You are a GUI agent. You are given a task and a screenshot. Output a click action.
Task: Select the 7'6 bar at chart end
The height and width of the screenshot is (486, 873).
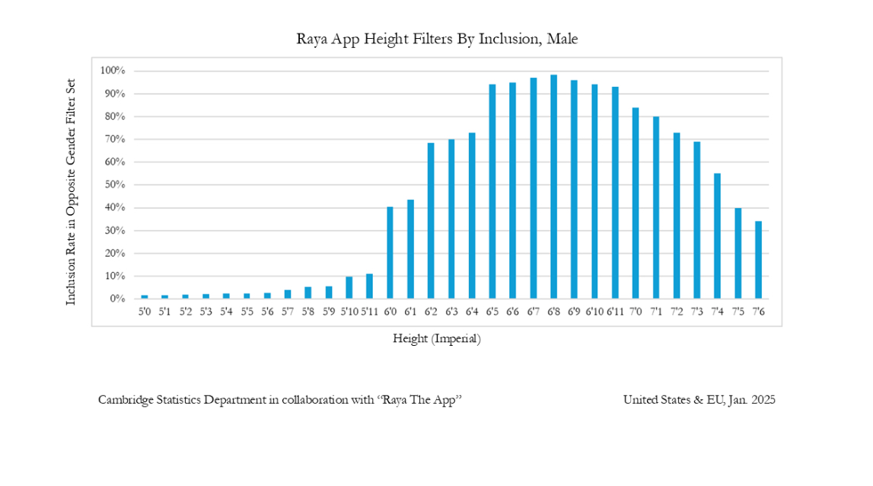758,260
